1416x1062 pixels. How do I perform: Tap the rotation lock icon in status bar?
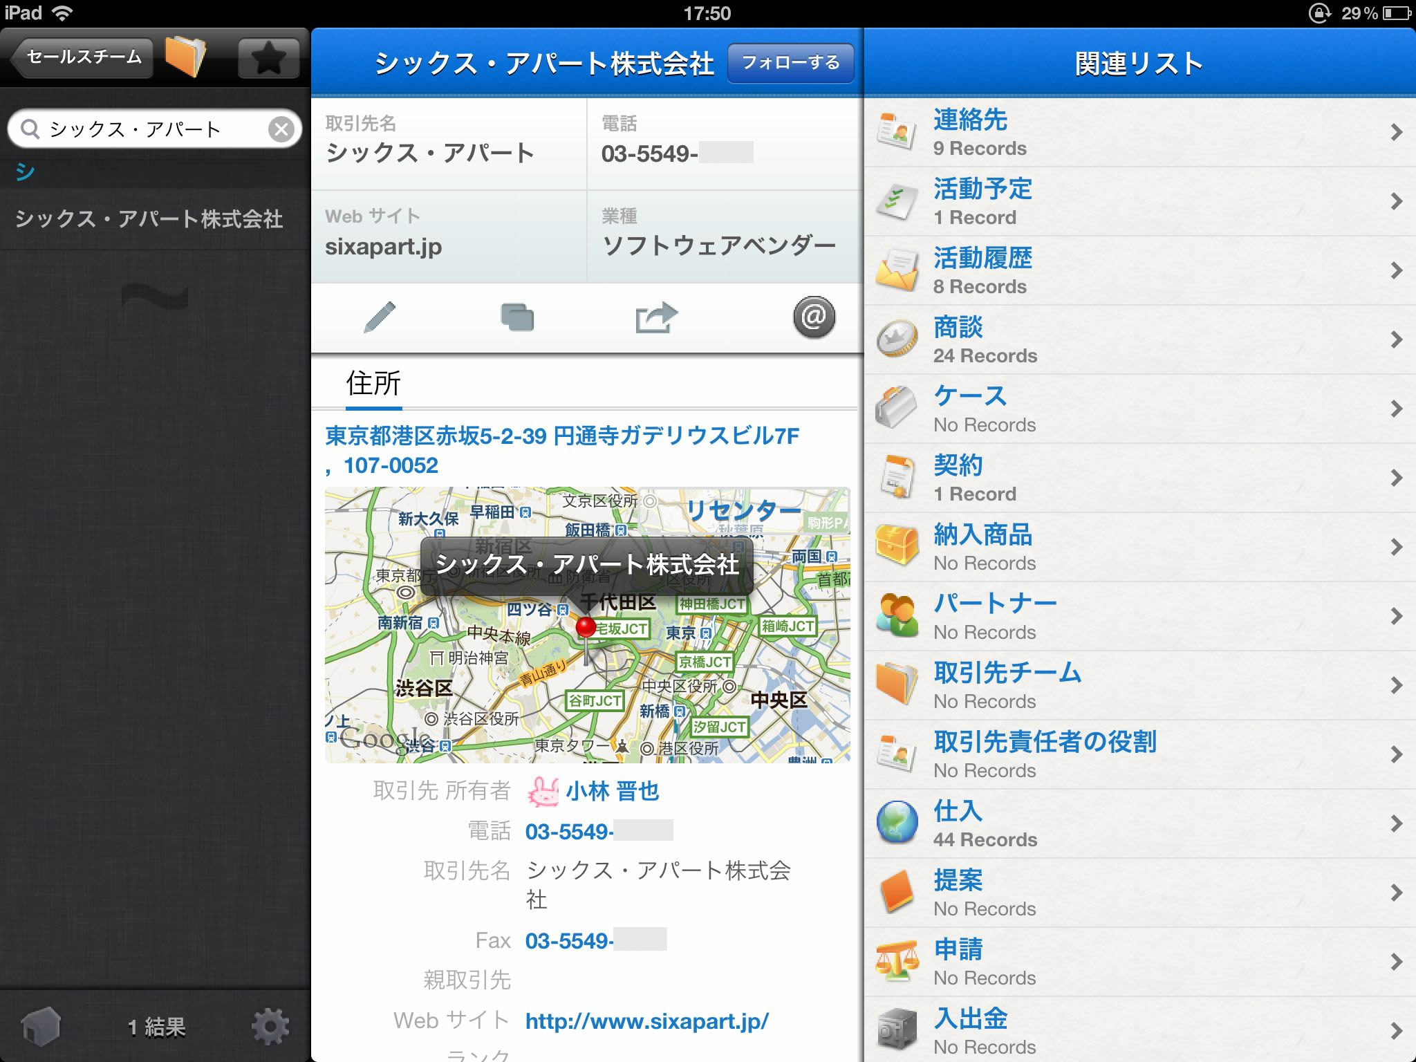(1319, 13)
